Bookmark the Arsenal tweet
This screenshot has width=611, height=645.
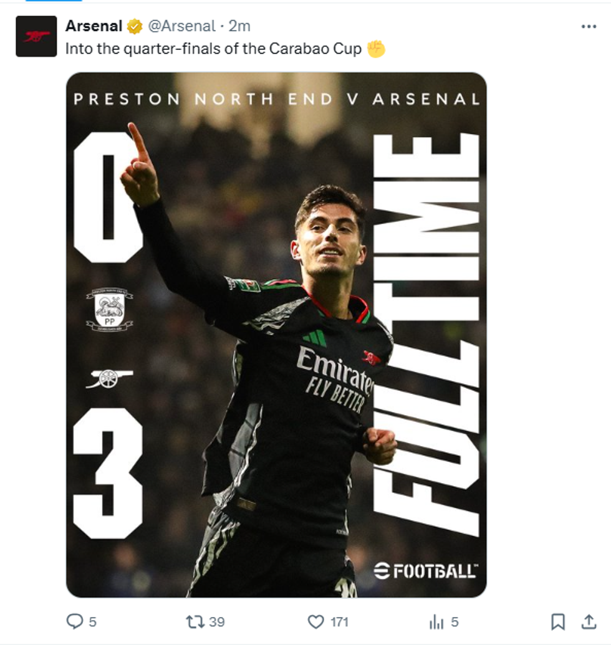tap(558, 621)
